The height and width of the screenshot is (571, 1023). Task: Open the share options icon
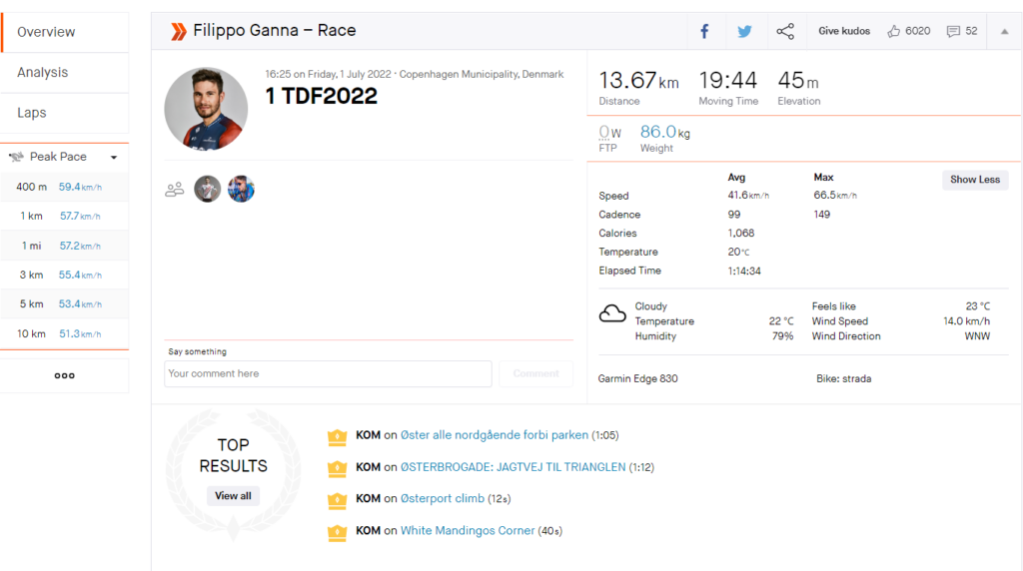pyautogui.click(x=785, y=31)
